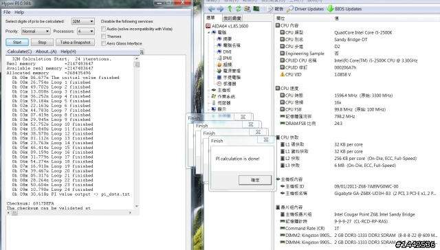Expand the 顯示 display branch
The width and height of the screenshot is (440, 250).
(208, 110)
